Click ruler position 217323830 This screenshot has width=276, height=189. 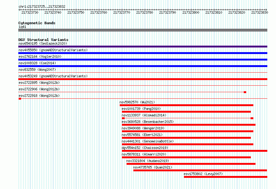260,12
